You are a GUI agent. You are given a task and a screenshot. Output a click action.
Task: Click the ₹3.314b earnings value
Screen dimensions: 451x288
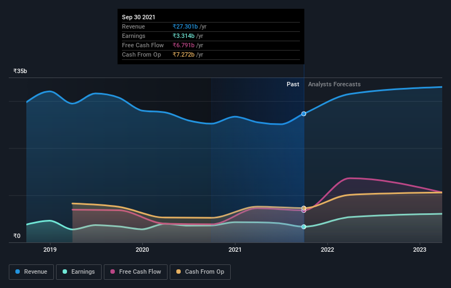(x=183, y=36)
